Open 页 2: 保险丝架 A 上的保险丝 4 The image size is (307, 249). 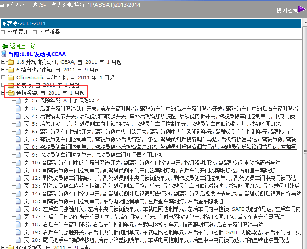click(62, 101)
